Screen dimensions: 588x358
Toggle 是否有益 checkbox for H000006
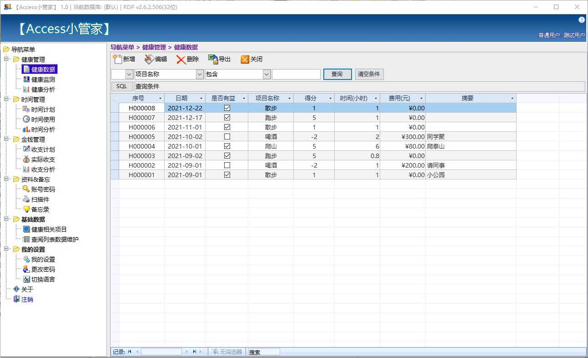tap(227, 127)
